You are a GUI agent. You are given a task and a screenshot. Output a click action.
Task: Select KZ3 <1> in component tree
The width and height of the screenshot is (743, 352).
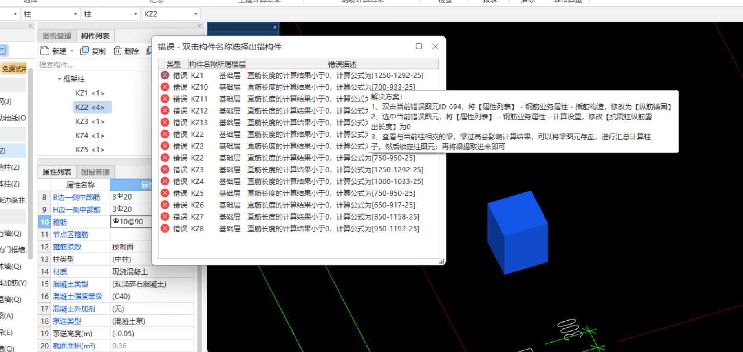[x=90, y=121]
